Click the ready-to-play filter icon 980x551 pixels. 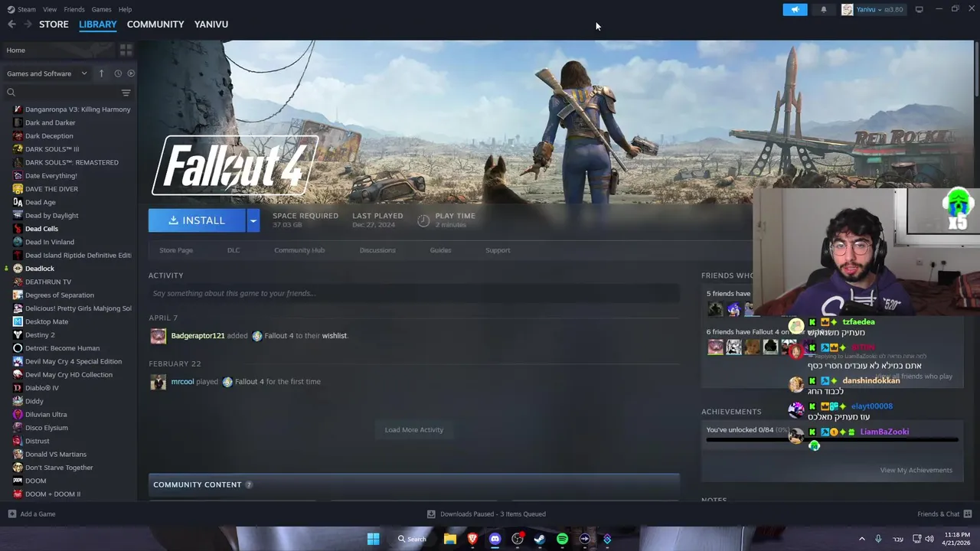[x=131, y=73]
